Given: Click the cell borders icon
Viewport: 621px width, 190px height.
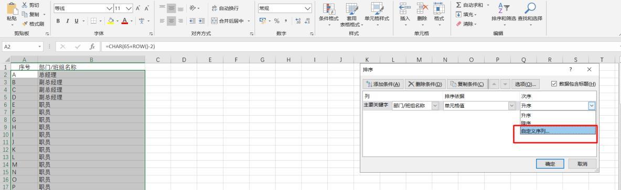Looking at the screenshot, I should click(x=93, y=21).
